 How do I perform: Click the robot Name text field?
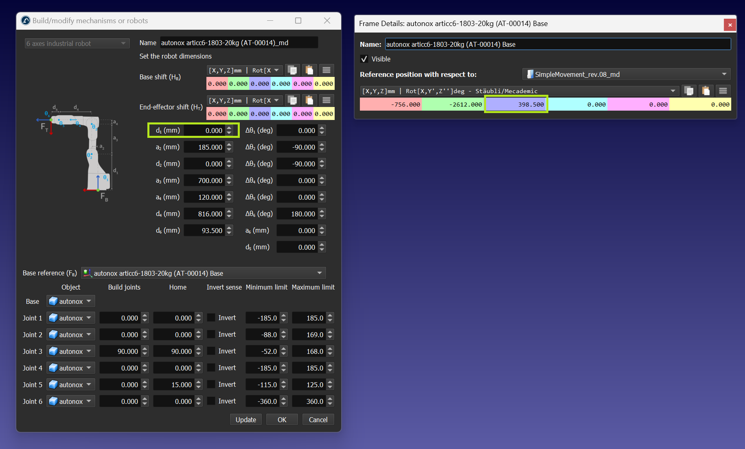(x=239, y=43)
